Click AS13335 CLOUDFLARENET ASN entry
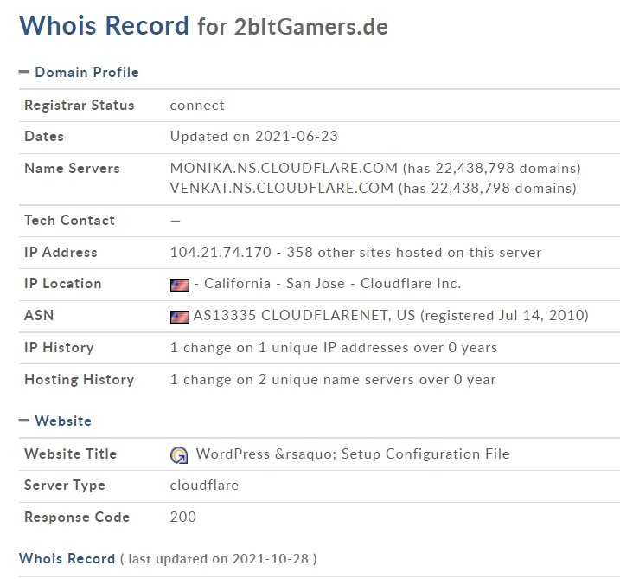Screen dimensions: 620x579 304,315
